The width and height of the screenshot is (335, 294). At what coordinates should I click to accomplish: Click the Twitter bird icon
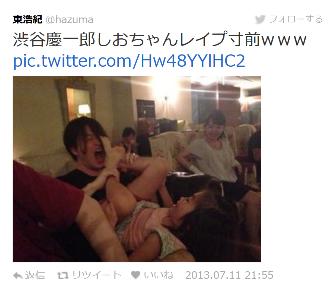pyautogui.click(x=260, y=19)
